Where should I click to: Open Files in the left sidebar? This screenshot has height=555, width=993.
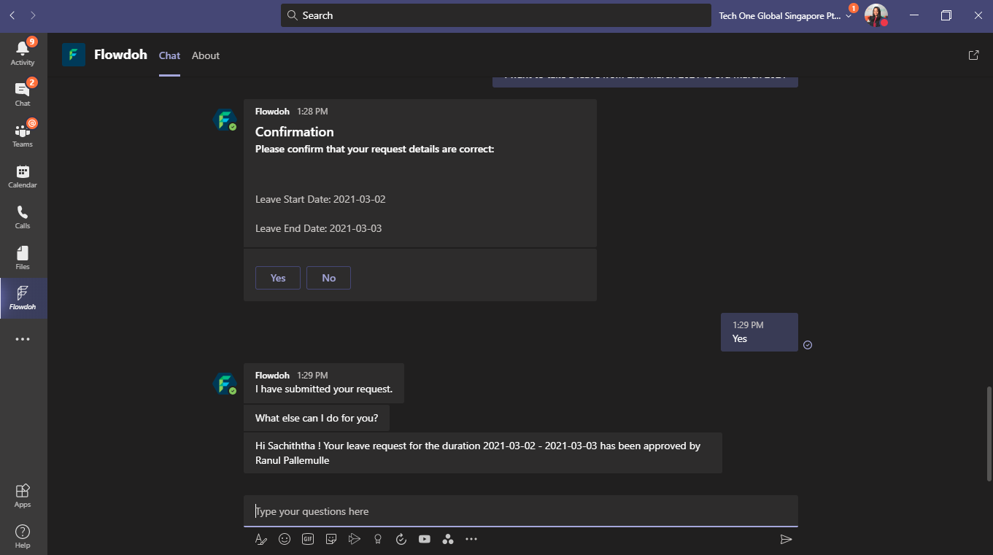pyautogui.click(x=23, y=257)
